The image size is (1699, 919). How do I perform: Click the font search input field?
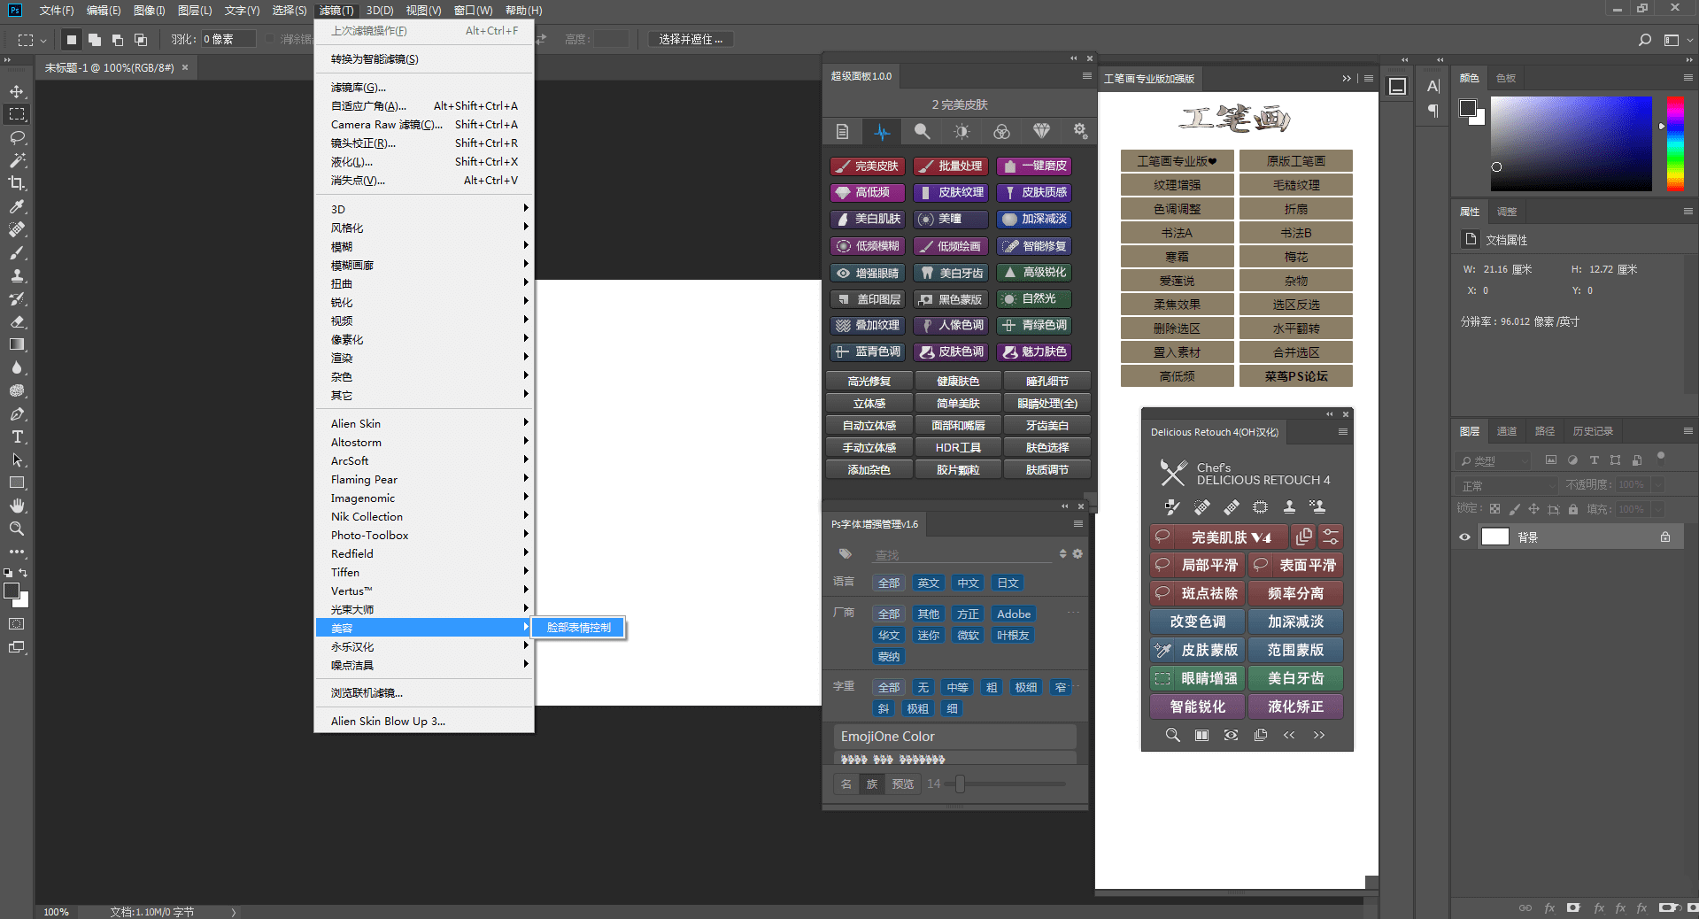(x=963, y=554)
